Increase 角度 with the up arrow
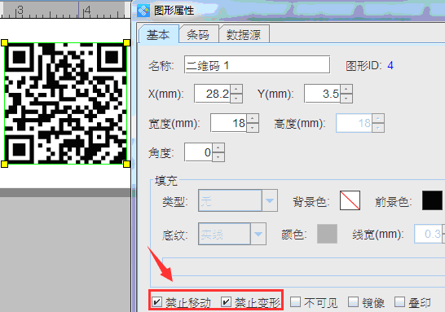Screen dimensions: 445x312 point(218,147)
